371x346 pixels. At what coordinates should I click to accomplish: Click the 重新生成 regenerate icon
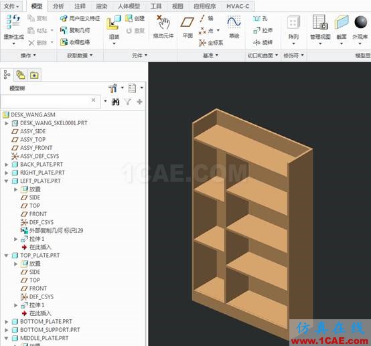coord(13,22)
